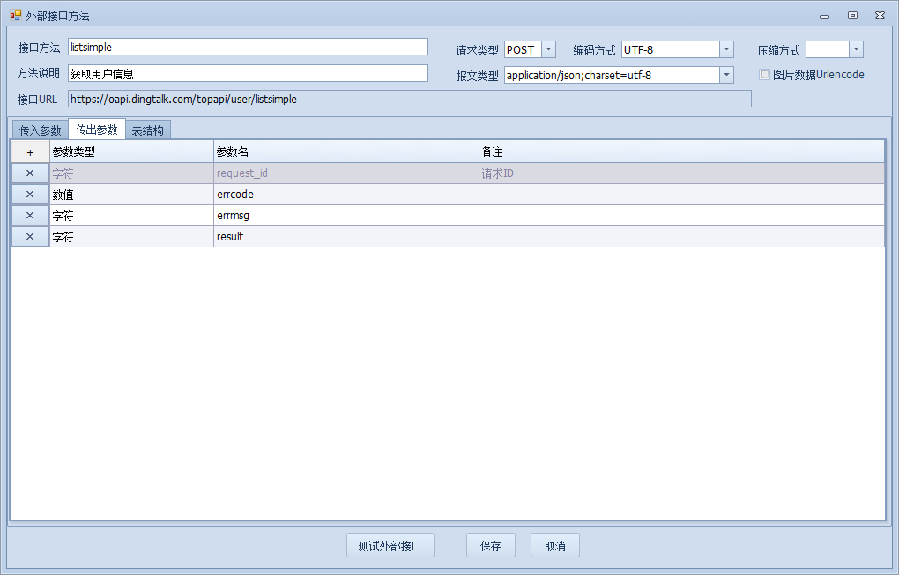Expand the 报文类型 application/json dropdown
The image size is (899, 575).
point(726,75)
